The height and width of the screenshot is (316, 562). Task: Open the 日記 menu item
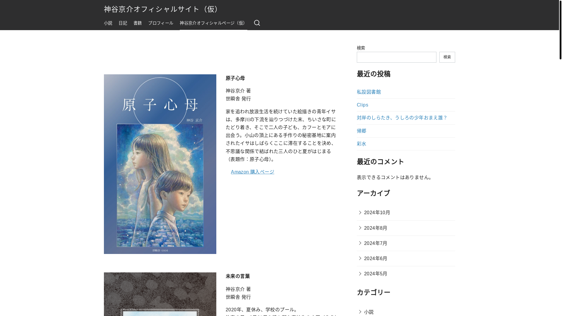123,23
